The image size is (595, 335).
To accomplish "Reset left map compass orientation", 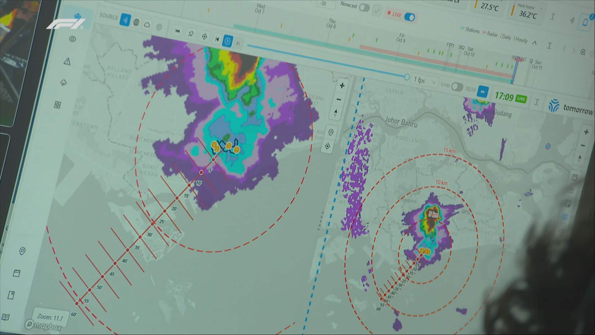I will pyautogui.click(x=336, y=112).
